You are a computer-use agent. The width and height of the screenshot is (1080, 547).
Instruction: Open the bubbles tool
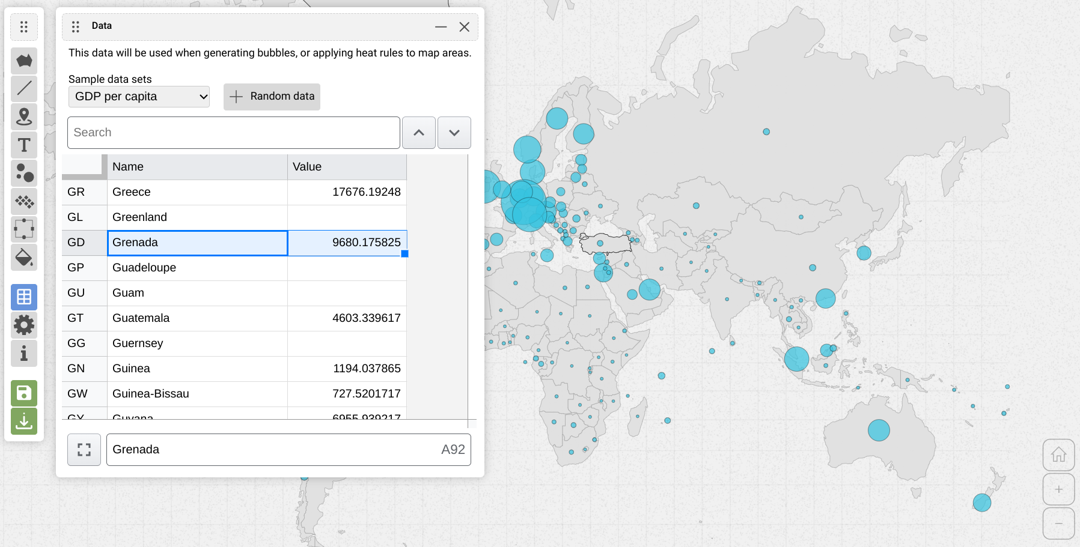24,173
